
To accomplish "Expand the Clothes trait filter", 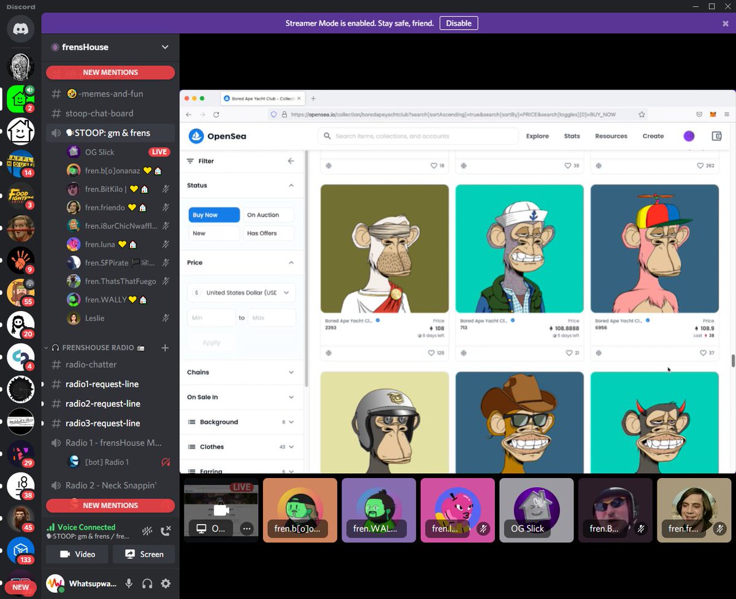I will [x=241, y=447].
